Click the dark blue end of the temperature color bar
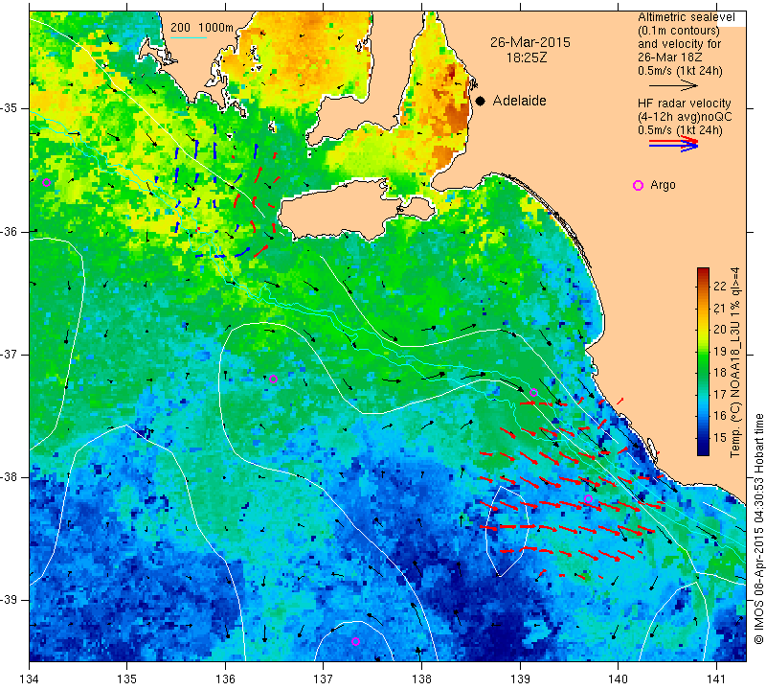 click(x=703, y=450)
